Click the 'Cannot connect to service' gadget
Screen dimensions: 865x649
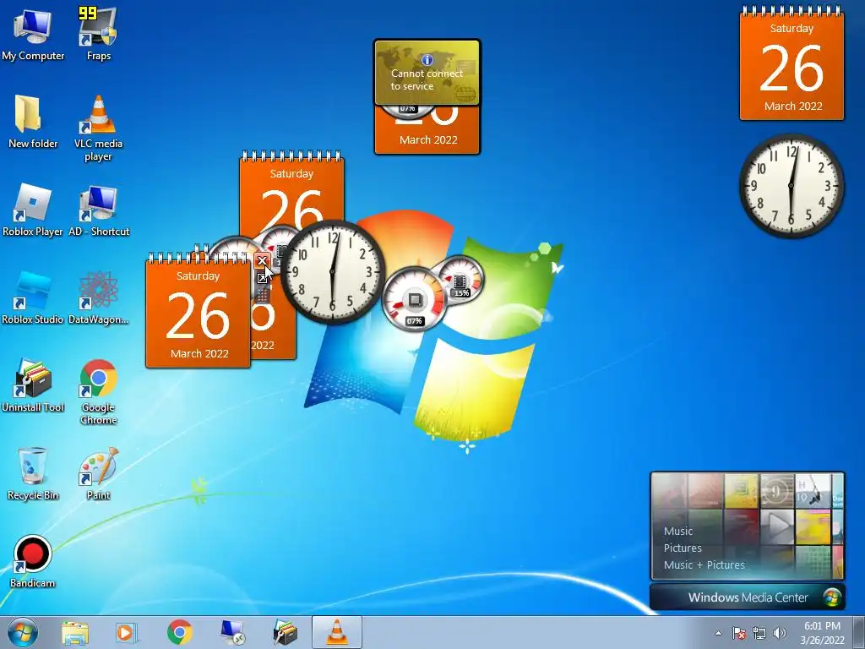[x=427, y=73]
